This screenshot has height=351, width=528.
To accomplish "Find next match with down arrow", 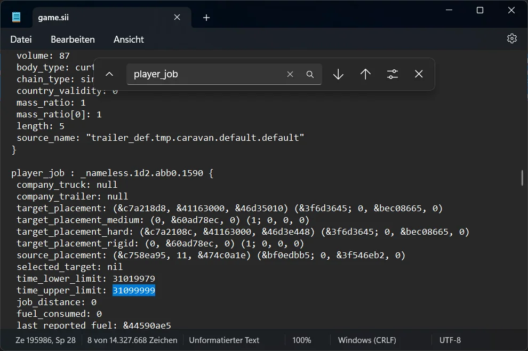I will pos(338,74).
